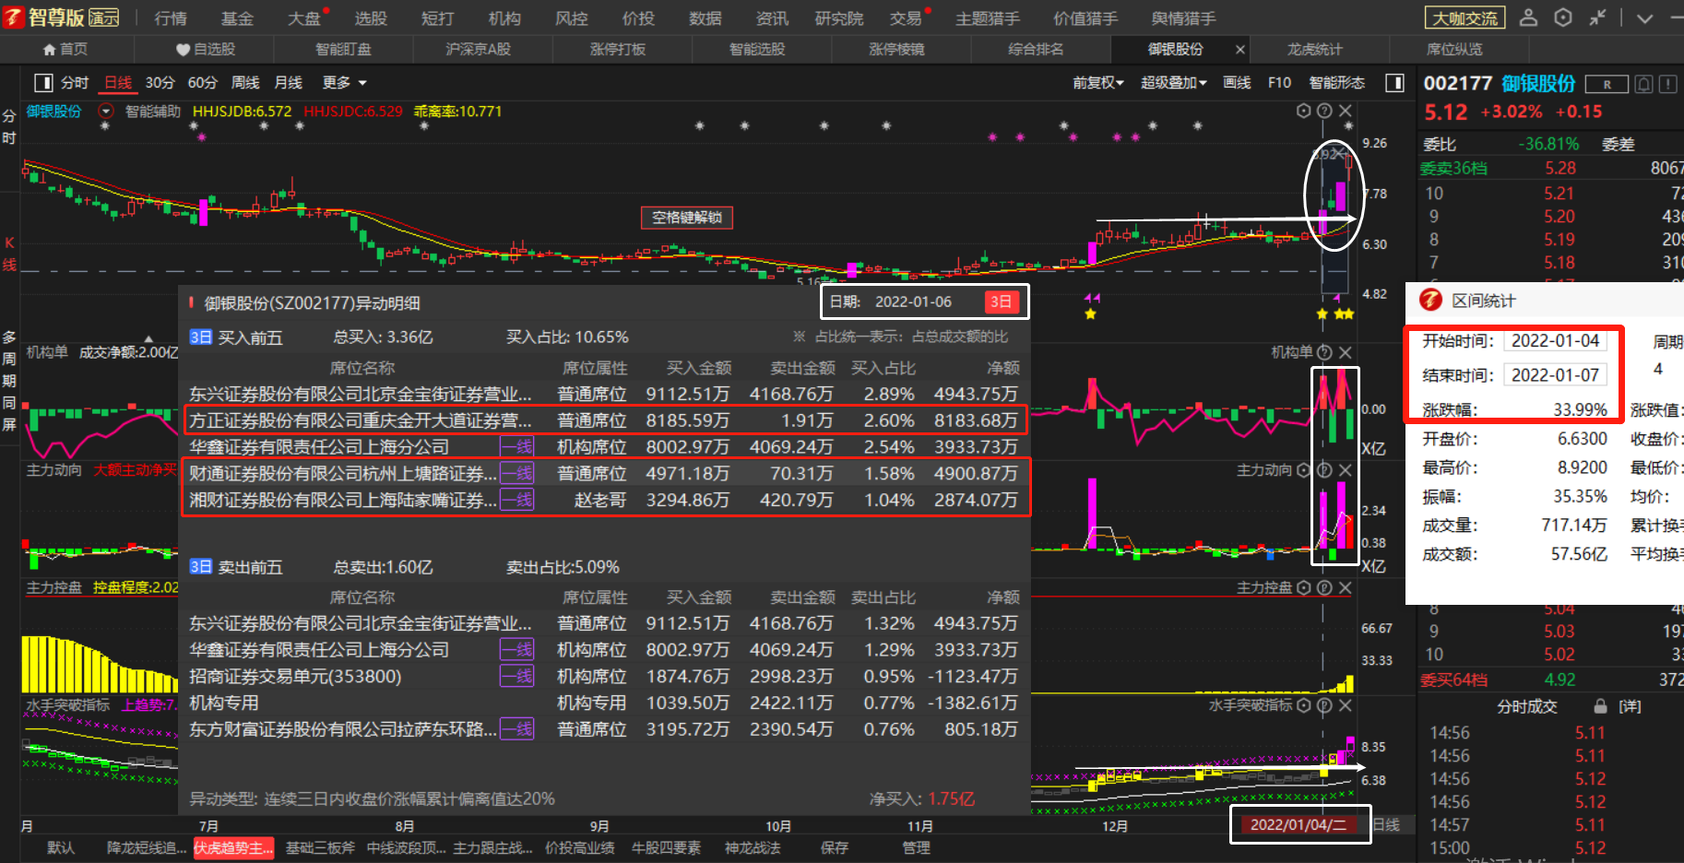Viewport: 1684px width, 863px height.
Task: Toggle the price alert bell icon
Action: [x=1643, y=85]
